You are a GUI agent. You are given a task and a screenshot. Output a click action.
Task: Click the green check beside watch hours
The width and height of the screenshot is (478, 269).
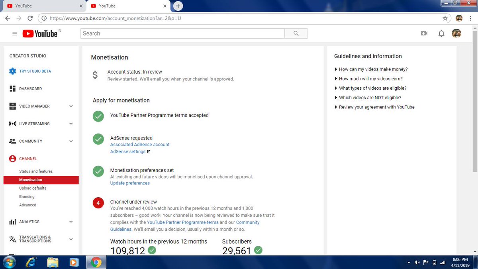click(152, 250)
